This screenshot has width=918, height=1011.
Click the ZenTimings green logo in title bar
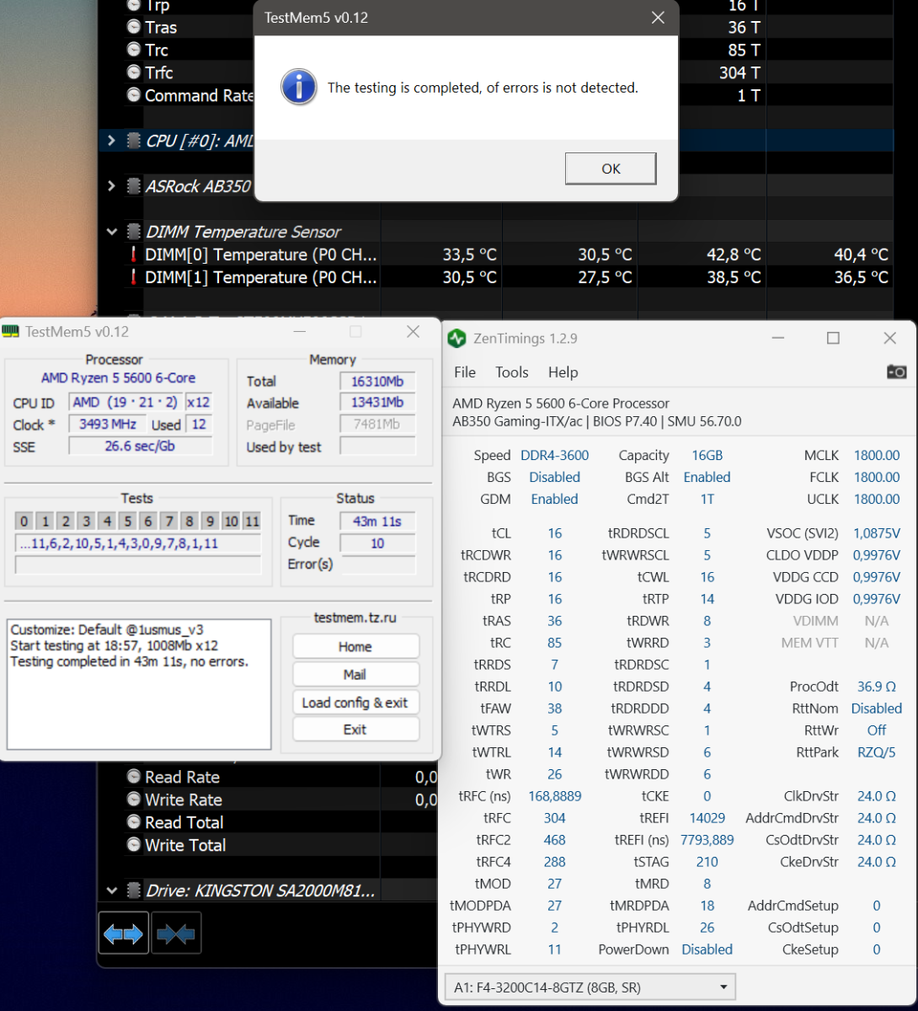(456, 339)
